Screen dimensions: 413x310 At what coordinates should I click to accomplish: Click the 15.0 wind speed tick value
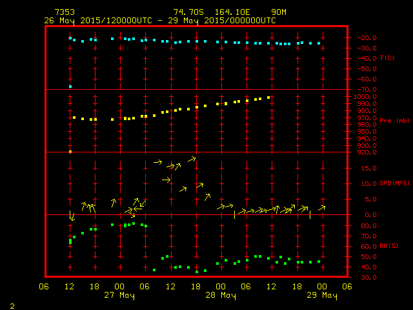(368, 168)
